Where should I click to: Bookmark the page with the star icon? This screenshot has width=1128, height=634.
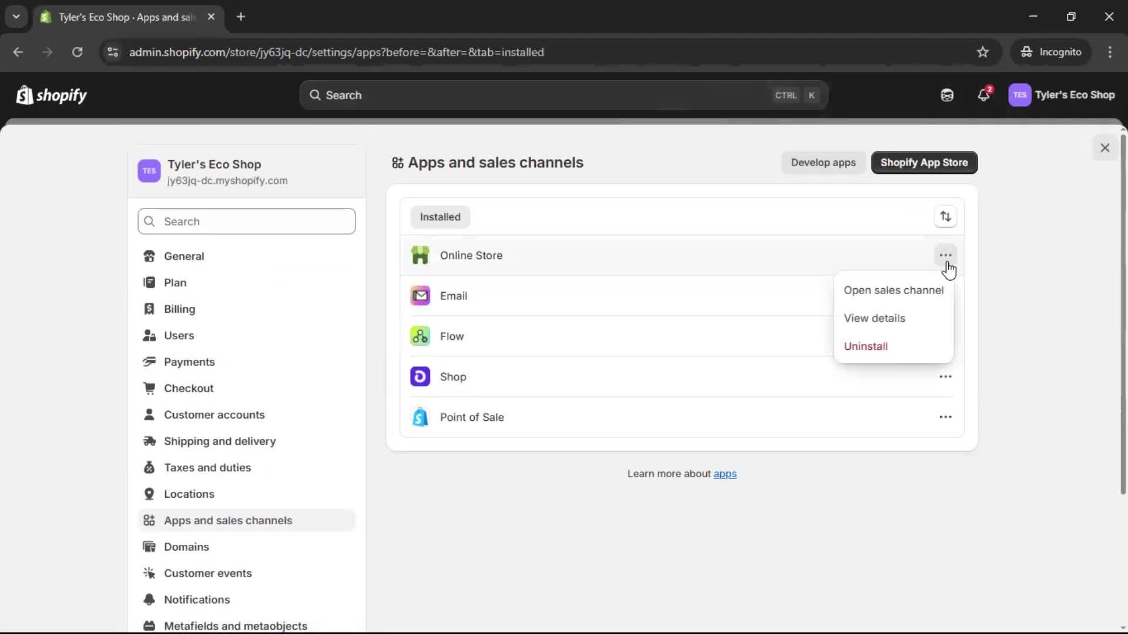tap(983, 52)
